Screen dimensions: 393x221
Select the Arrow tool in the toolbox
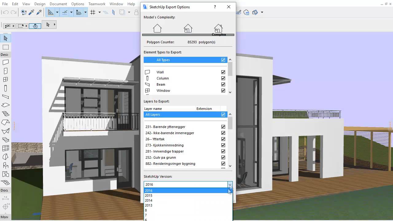coord(6,38)
